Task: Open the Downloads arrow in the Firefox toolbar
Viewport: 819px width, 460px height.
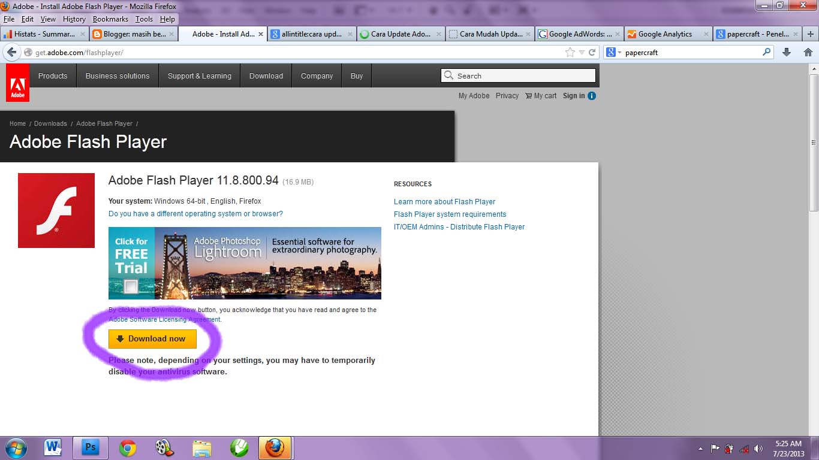Action: click(x=787, y=53)
